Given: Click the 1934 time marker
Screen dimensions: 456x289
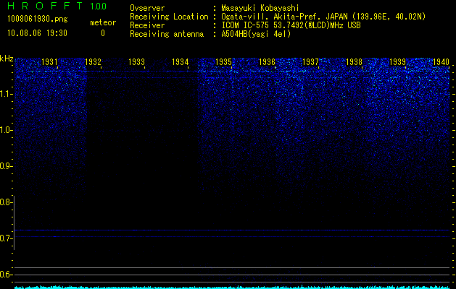Looking at the screenshot, I should coord(180,61).
